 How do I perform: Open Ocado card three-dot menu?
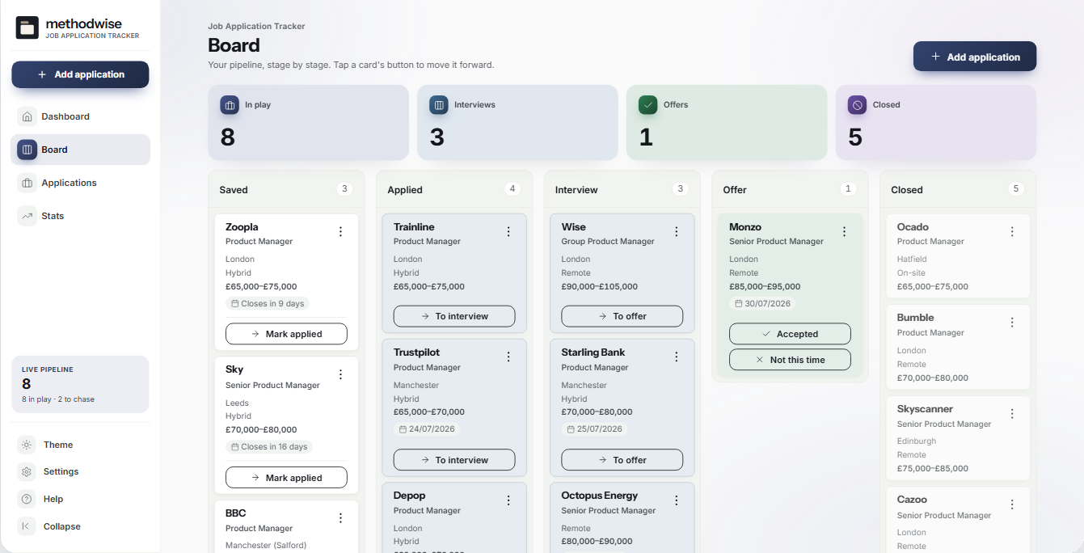tap(1012, 232)
